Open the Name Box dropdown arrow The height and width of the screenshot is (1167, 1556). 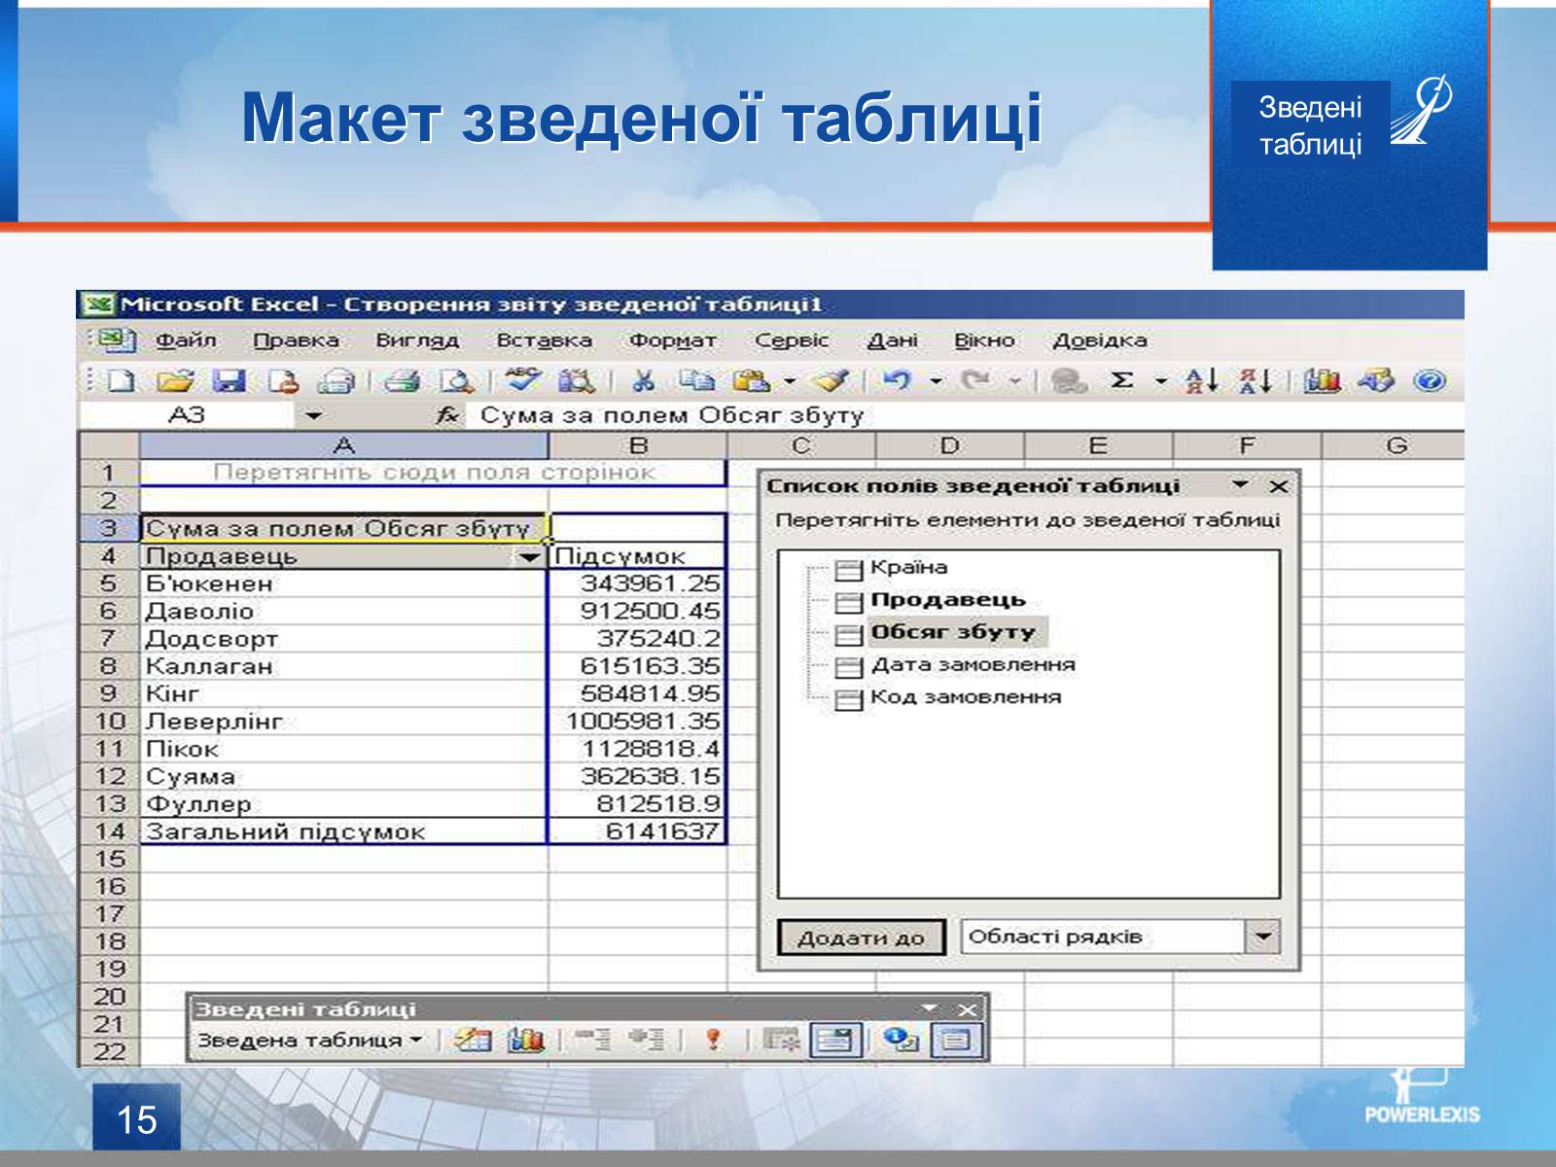(312, 416)
